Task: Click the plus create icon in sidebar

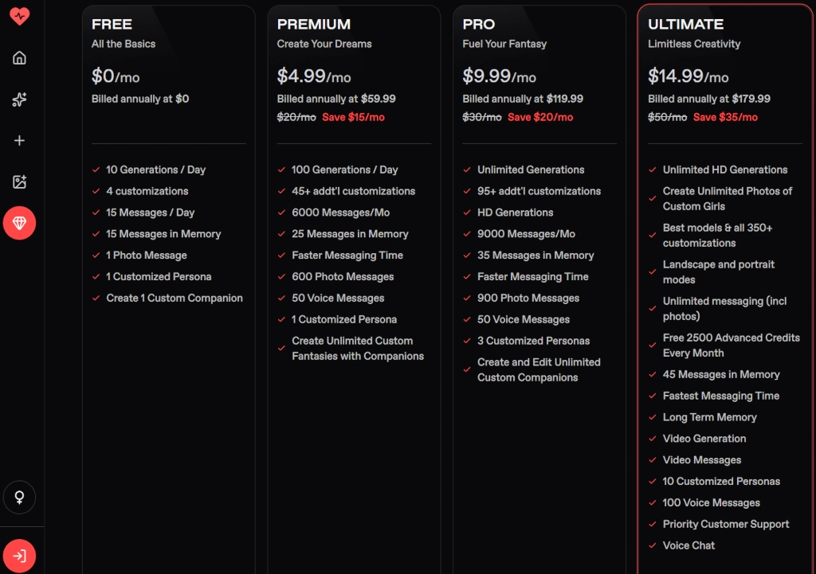Action: 19,141
